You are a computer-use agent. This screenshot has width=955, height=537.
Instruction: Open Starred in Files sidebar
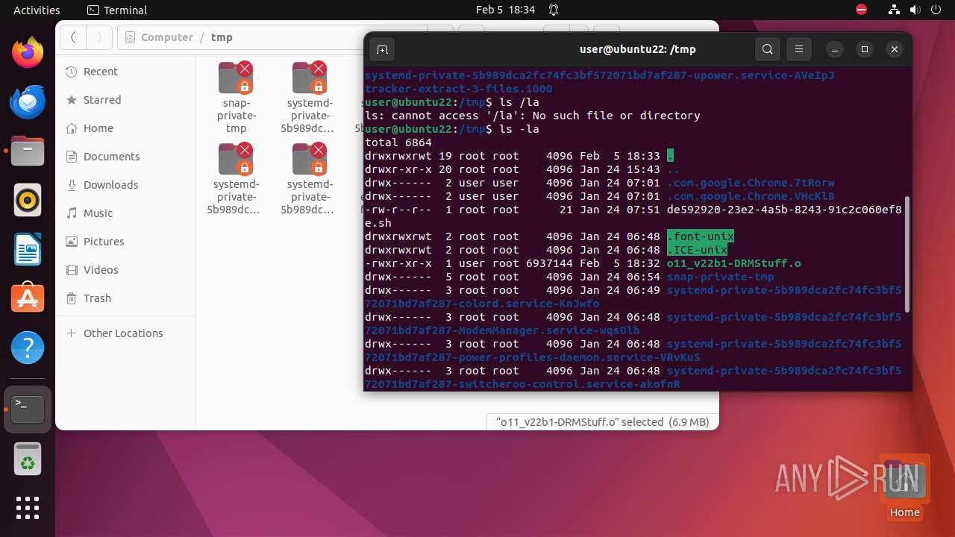pyautogui.click(x=125, y=100)
